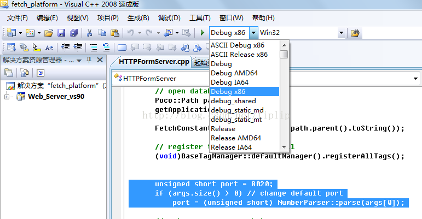The height and width of the screenshot is (219, 422).
Task: Click the Comment Selected Lines icon
Action: tap(94, 48)
